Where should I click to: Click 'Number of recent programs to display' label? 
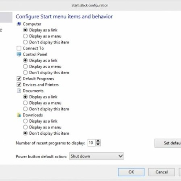pos(50,143)
